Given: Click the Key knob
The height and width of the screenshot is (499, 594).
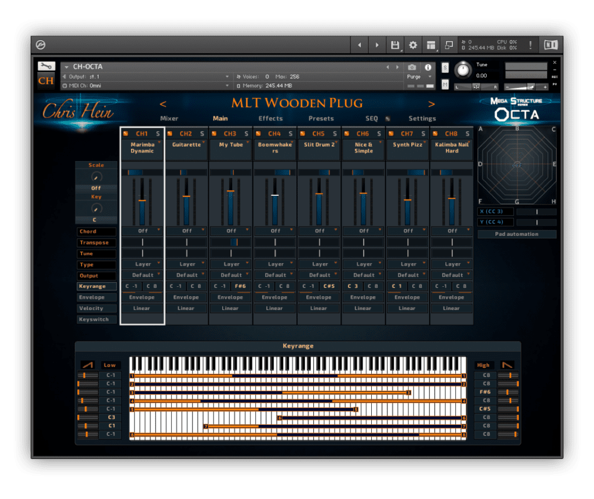Looking at the screenshot, I should (96, 209).
